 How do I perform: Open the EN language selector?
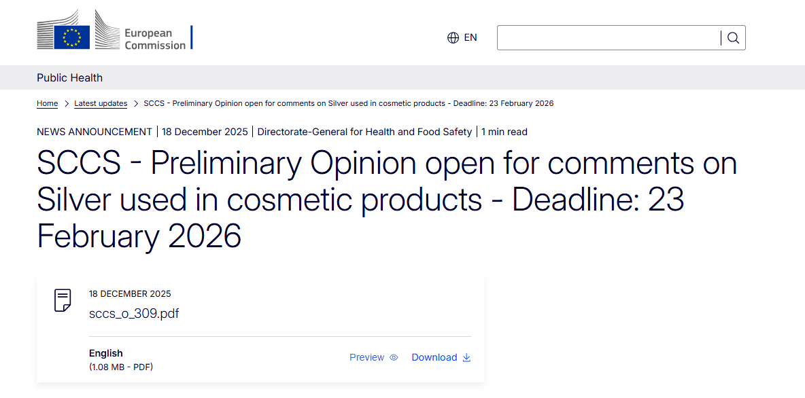tap(470, 38)
